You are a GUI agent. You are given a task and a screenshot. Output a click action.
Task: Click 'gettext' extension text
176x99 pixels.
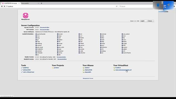(x=61, y=40)
